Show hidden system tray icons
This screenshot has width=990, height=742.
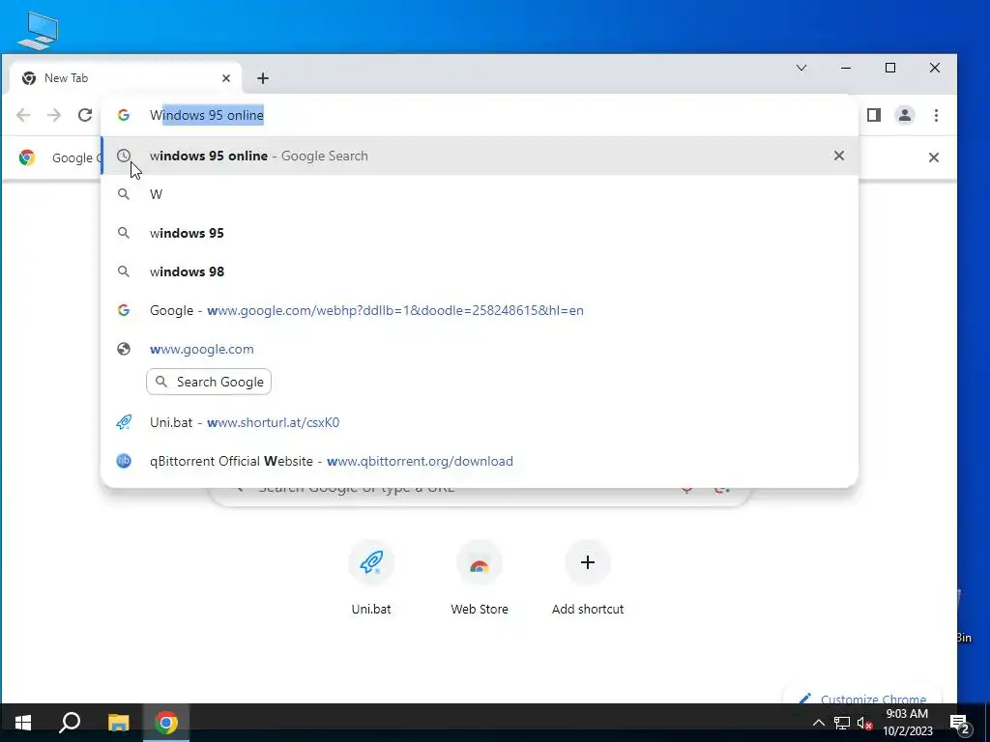tap(818, 723)
